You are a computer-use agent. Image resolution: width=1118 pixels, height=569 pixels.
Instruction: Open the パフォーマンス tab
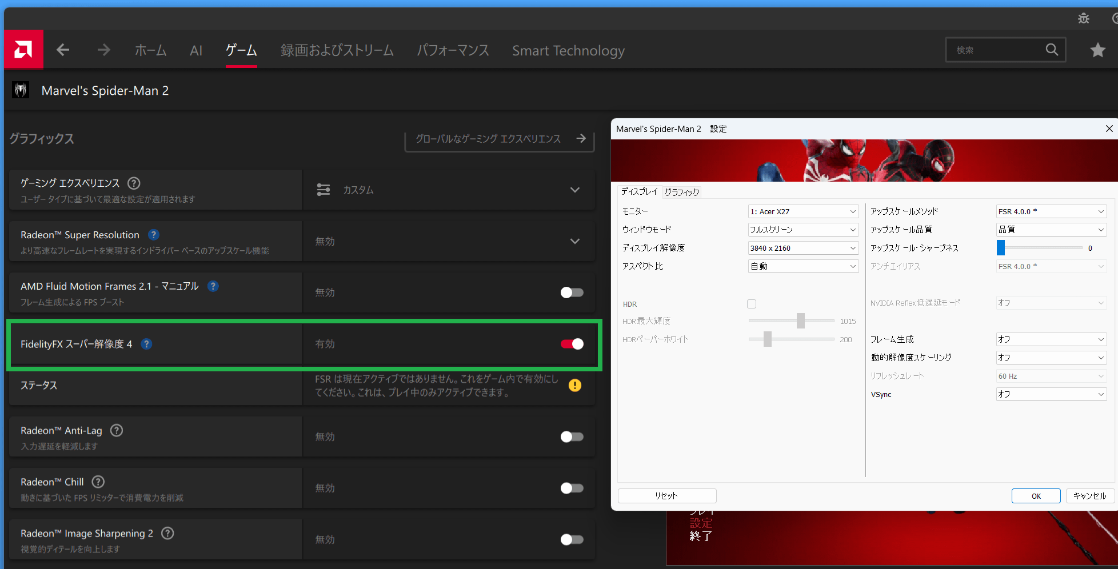[x=453, y=50]
